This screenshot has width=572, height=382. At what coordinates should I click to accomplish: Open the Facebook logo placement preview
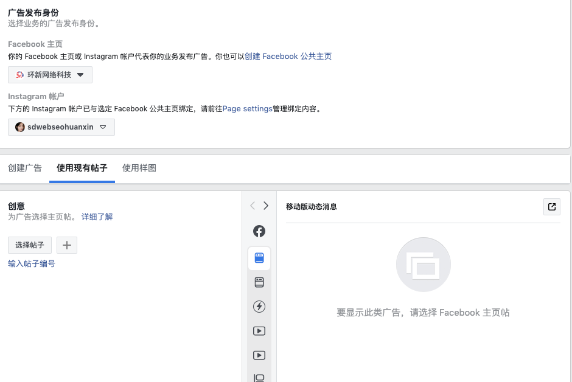tap(259, 231)
